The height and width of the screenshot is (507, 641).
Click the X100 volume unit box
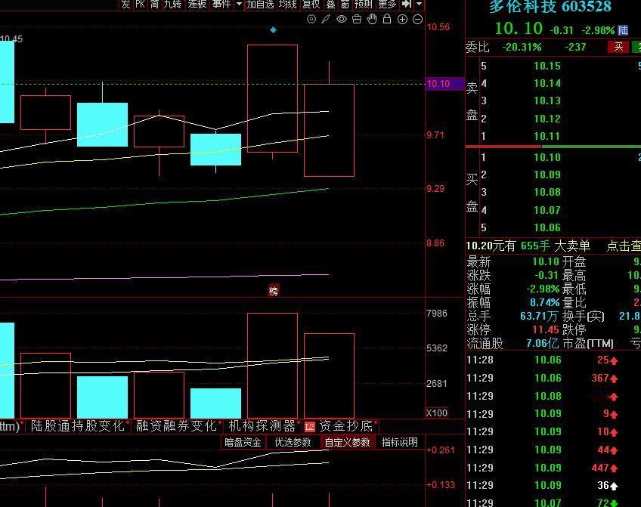[437, 413]
